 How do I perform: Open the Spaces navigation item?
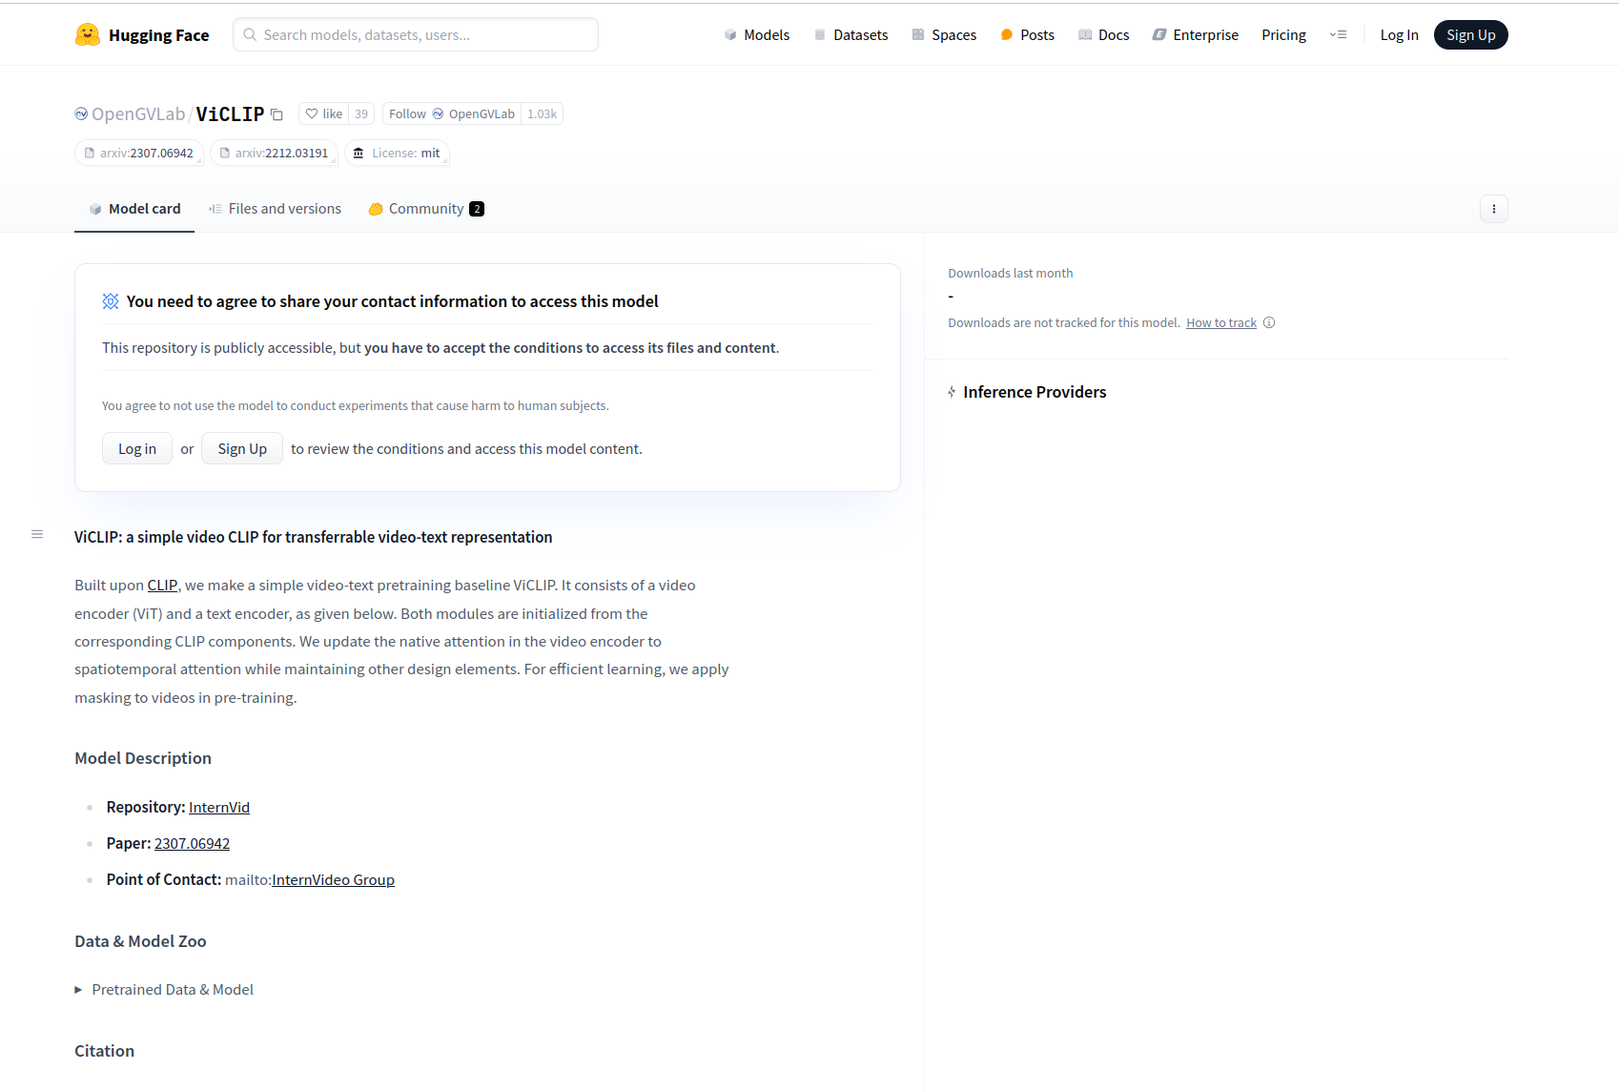tap(944, 35)
